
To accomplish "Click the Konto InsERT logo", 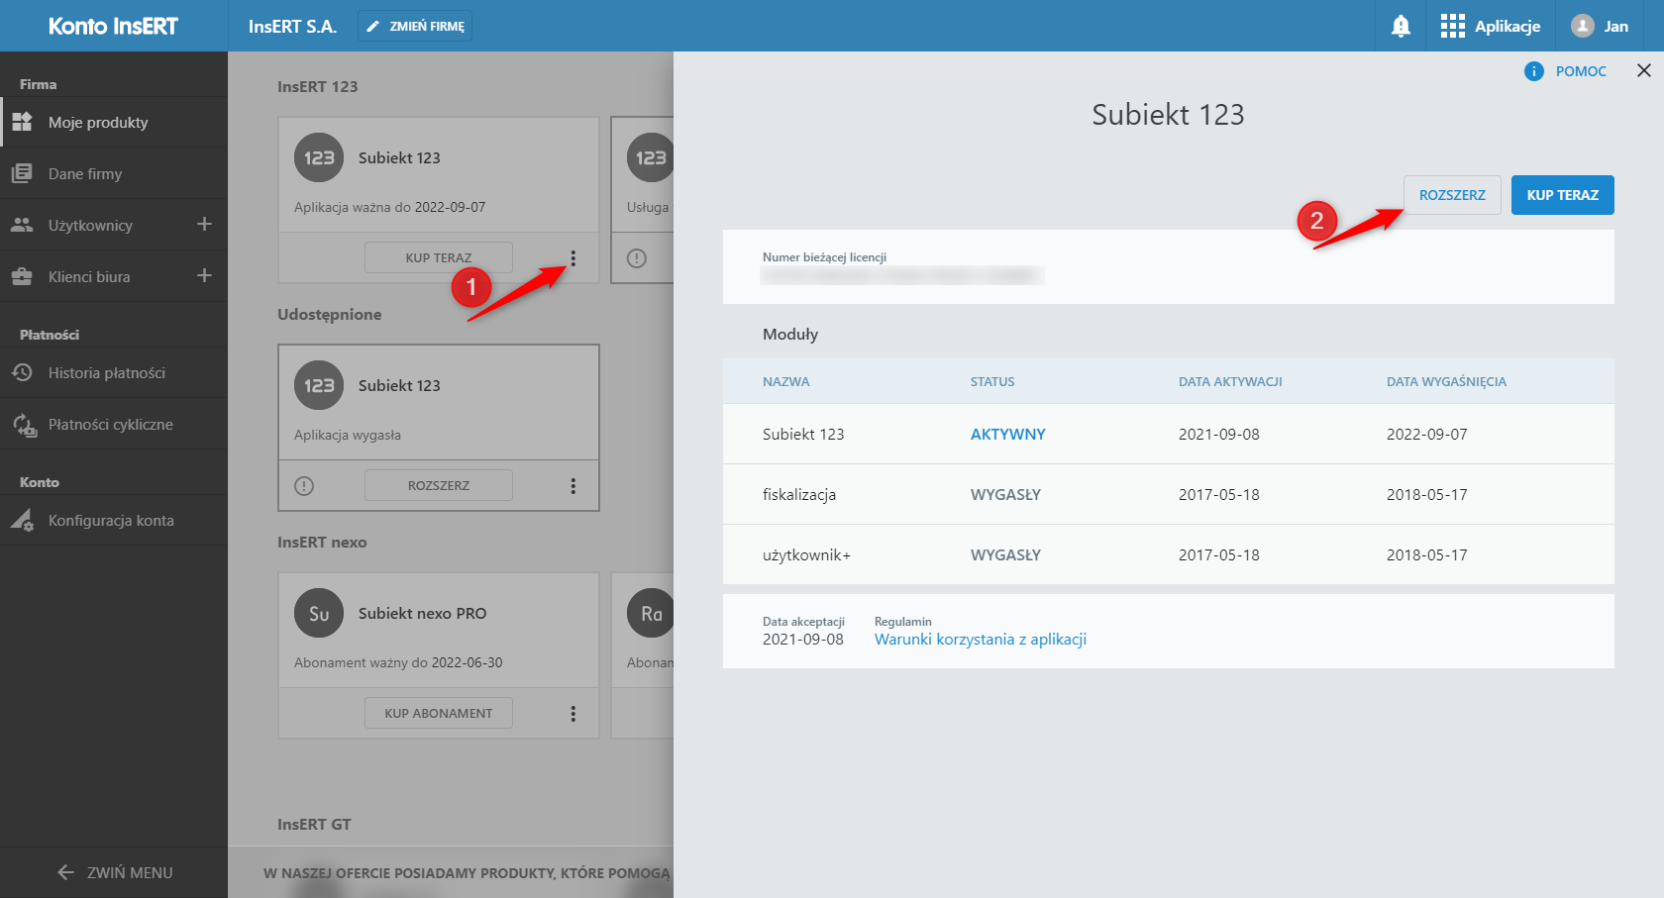I will tap(113, 26).
